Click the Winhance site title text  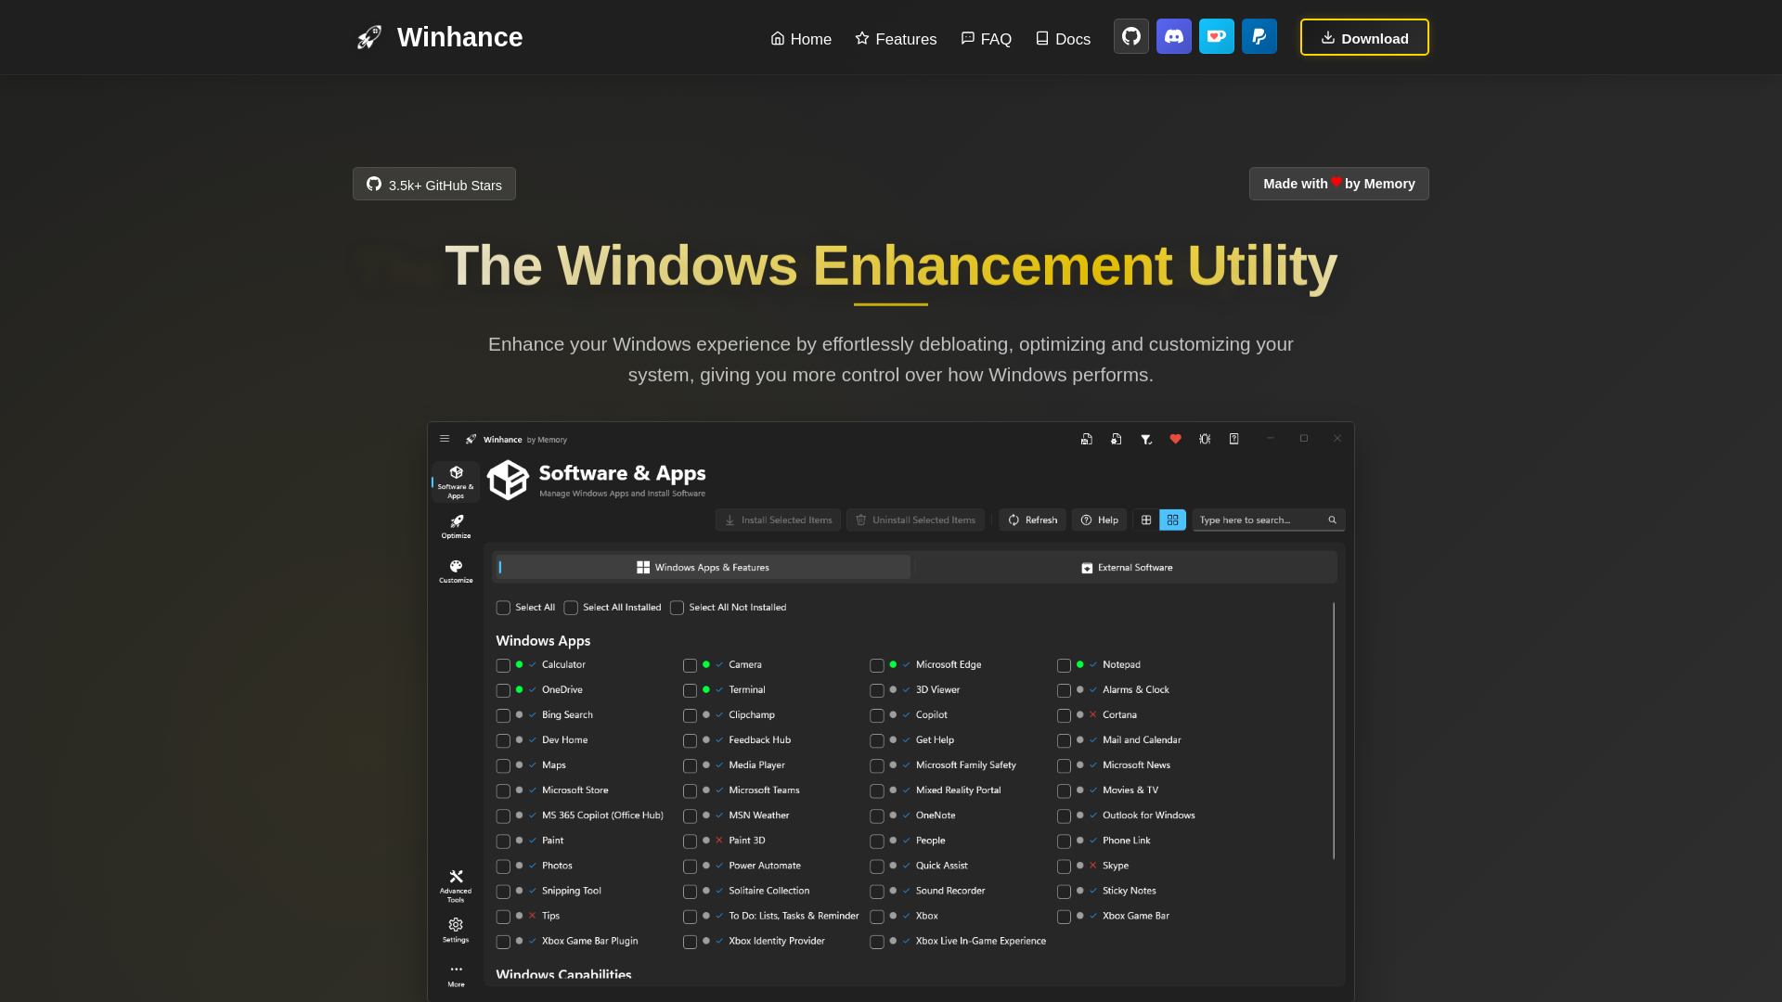point(459,37)
